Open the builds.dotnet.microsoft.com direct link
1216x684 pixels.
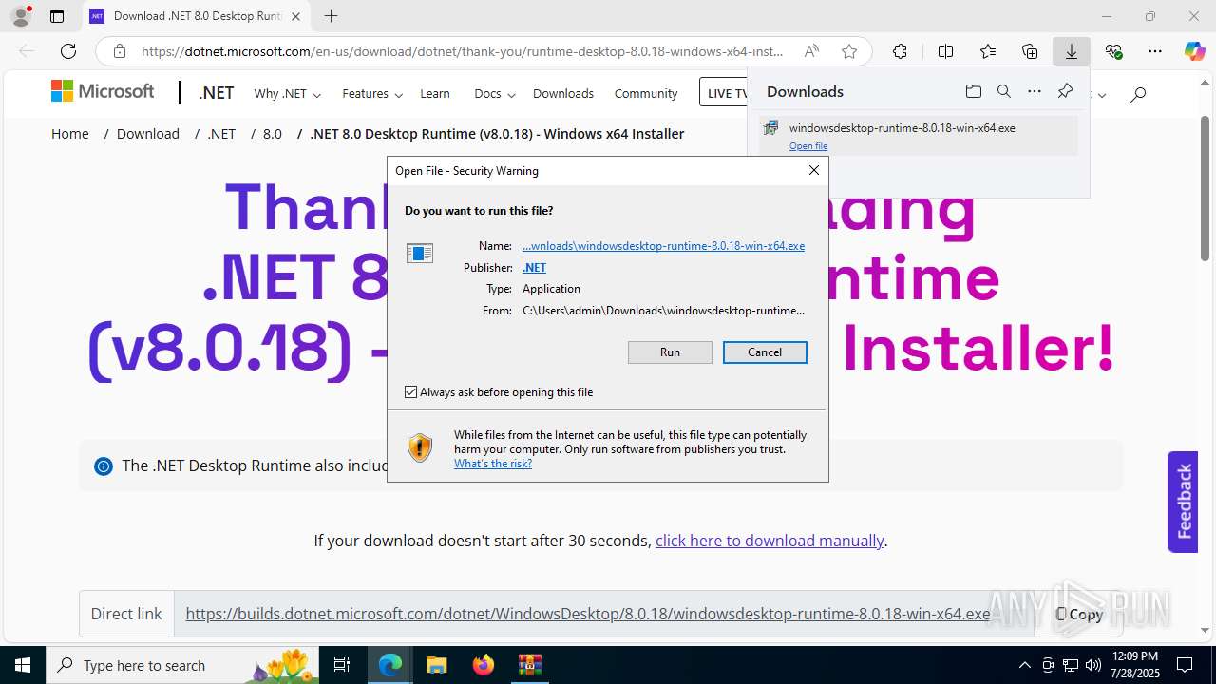587,614
